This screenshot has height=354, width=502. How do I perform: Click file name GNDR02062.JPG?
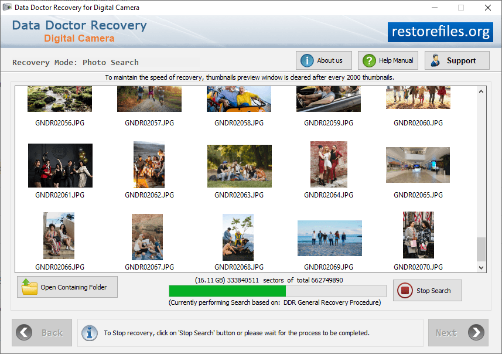point(149,195)
